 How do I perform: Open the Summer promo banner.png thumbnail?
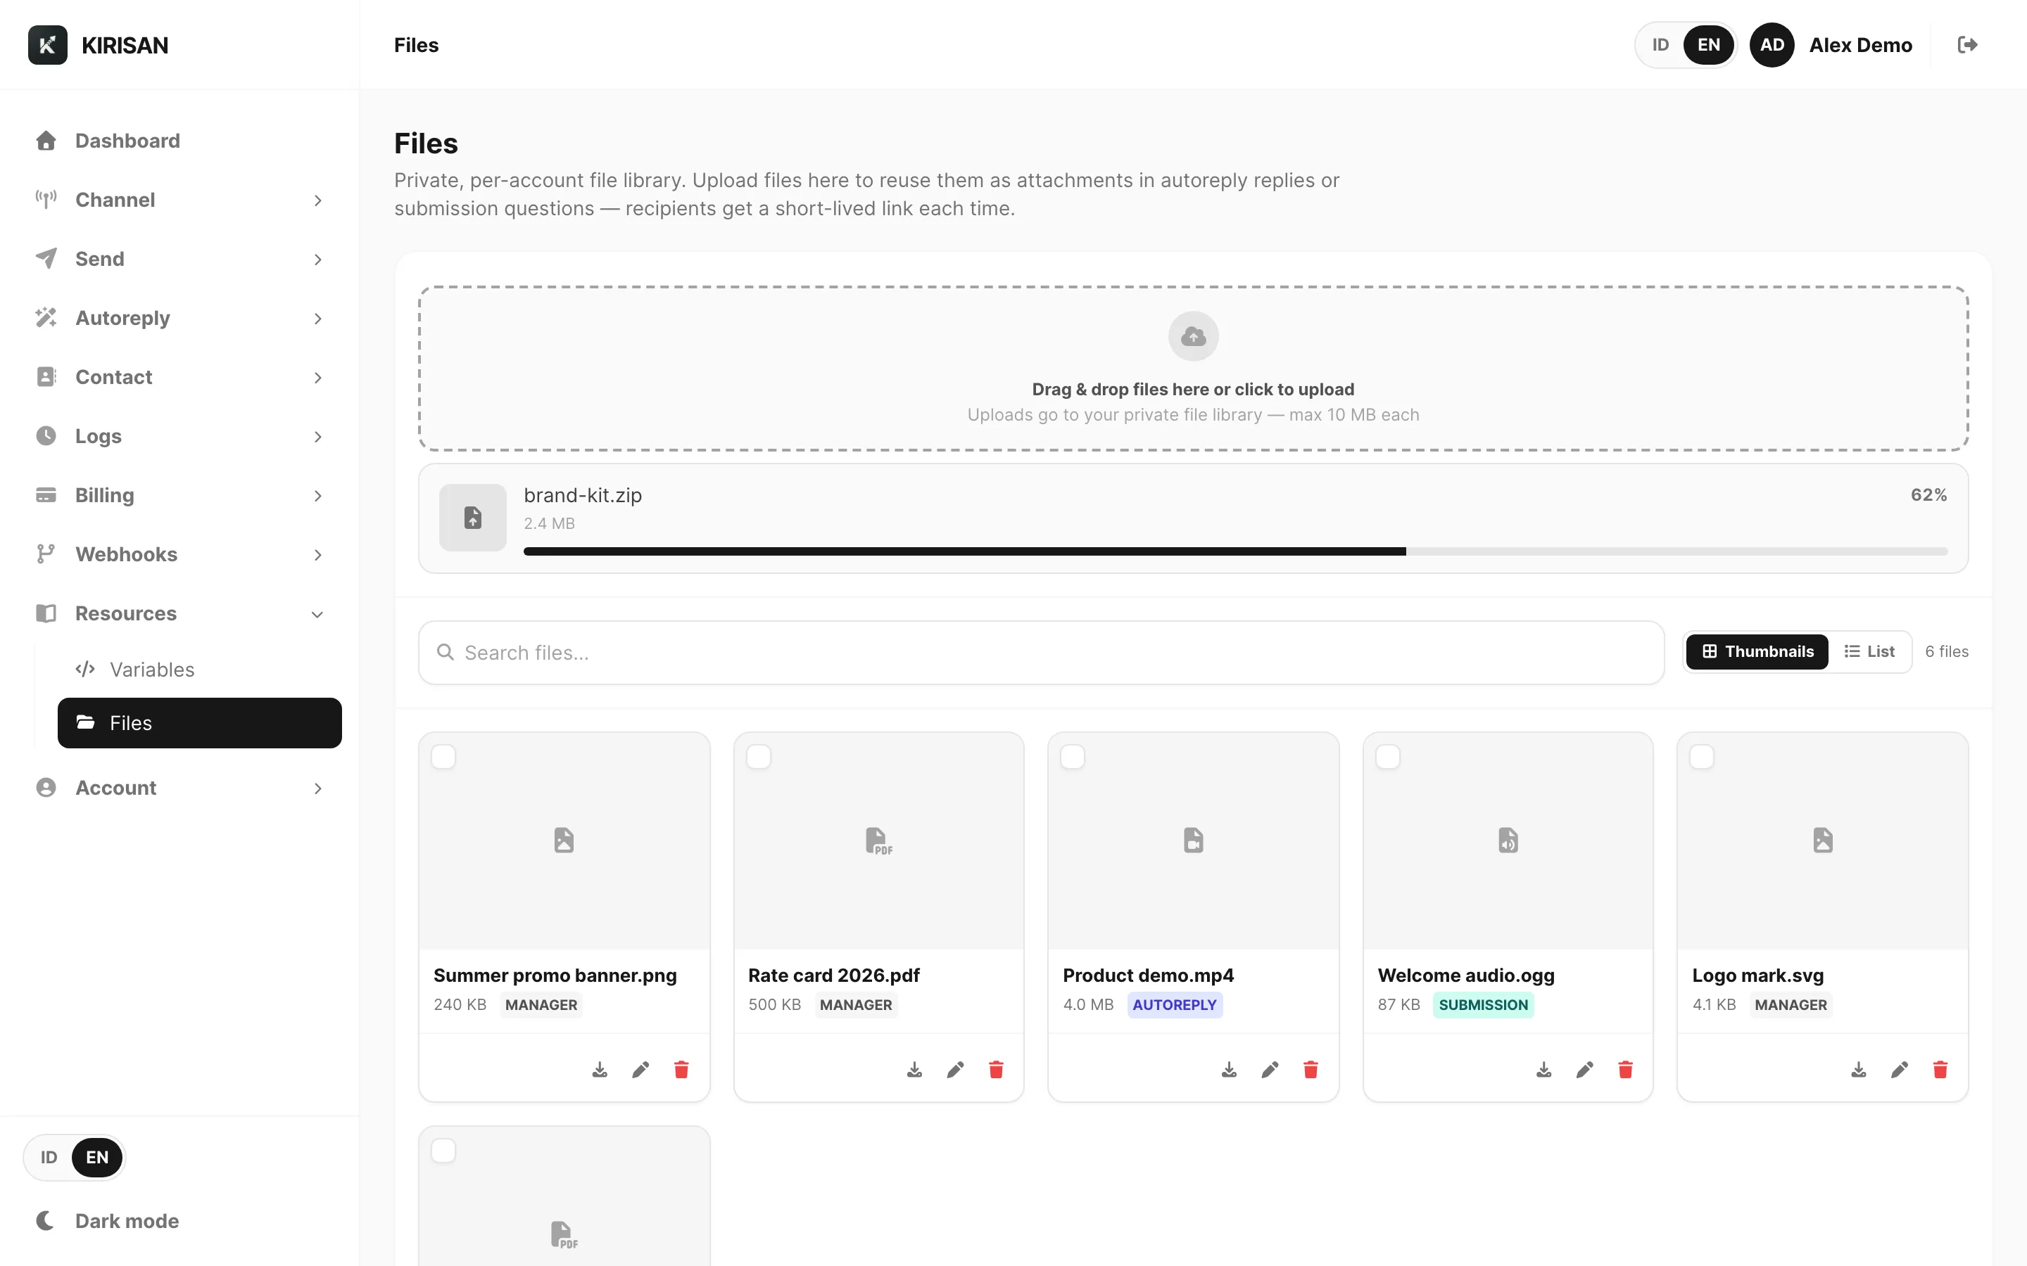[x=564, y=840]
